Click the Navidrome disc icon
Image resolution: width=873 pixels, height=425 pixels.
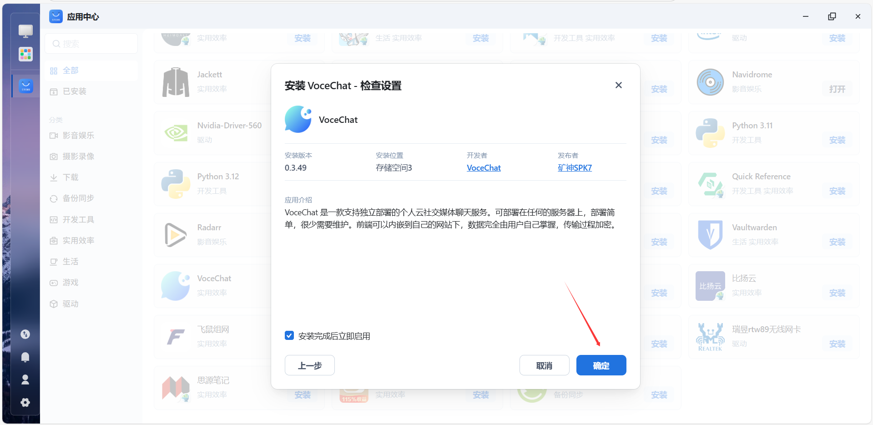[x=710, y=82]
